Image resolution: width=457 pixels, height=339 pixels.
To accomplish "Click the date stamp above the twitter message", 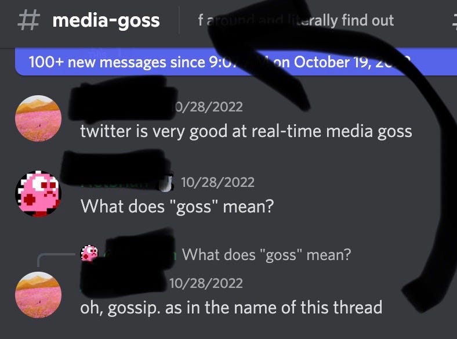I will 208,107.
